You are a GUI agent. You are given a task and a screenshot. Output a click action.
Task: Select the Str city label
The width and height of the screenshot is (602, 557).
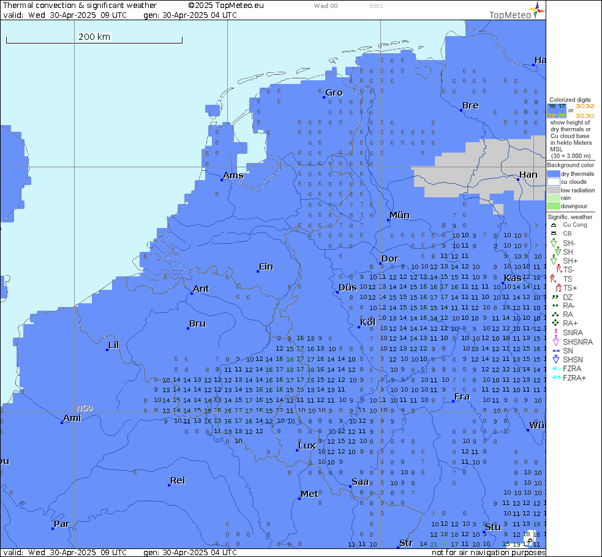(406, 543)
